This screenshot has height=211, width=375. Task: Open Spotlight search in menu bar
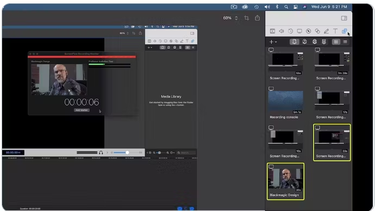286,7
